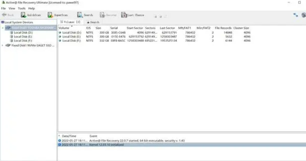The width and height of the screenshot is (306, 161).
Task: Open the Tools menu
Action: 22,8
